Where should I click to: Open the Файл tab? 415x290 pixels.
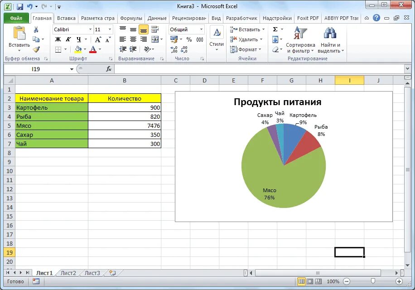point(16,18)
